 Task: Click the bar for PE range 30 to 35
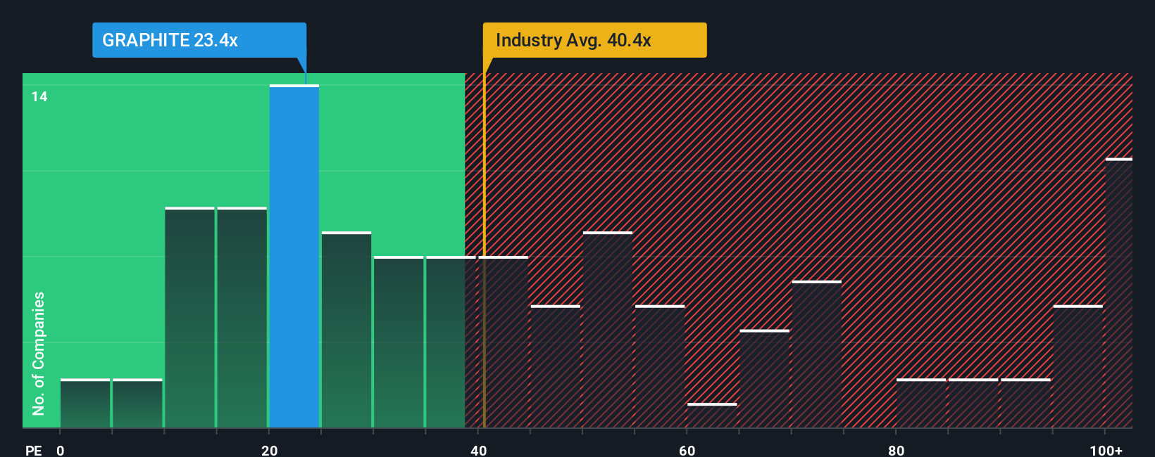click(399, 342)
